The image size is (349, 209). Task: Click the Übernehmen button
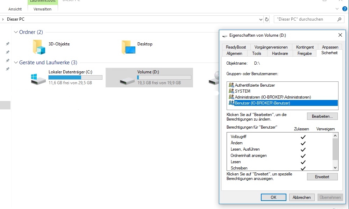(x=330, y=197)
